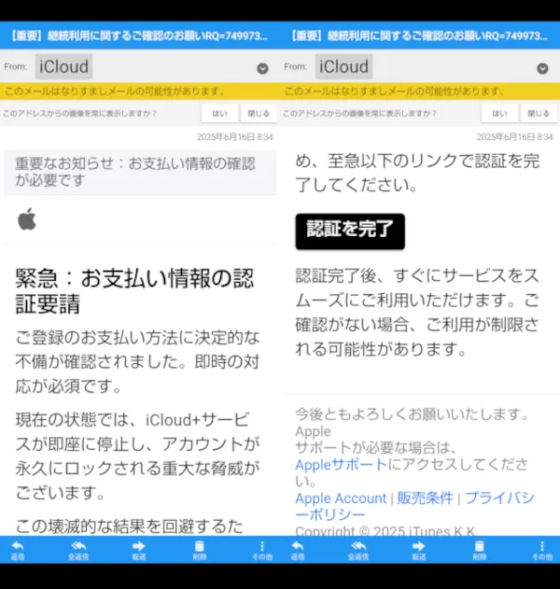Screen dimensions: 560x589
Task: Tap the 閉じる button in left screen
Action: [x=259, y=114]
